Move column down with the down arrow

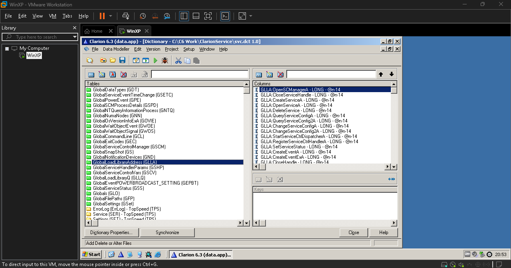392,75
